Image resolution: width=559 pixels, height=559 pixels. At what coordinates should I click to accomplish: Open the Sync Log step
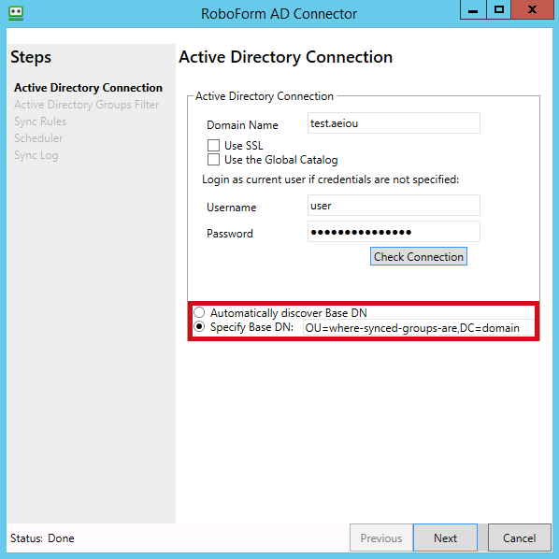click(36, 155)
